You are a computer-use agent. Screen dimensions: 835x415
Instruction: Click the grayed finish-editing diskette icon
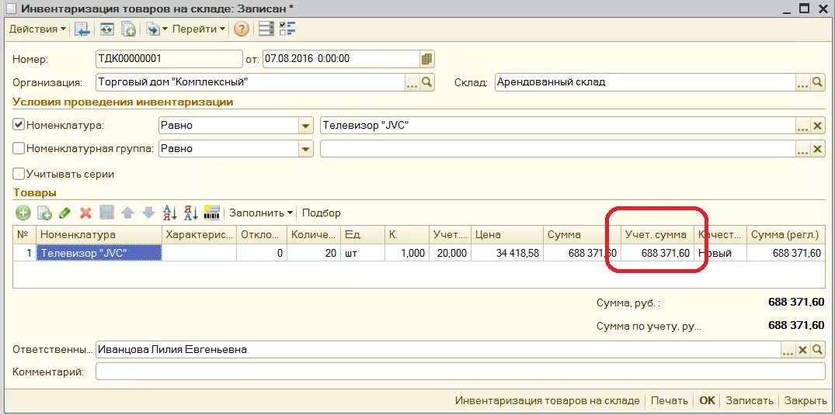coord(106,213)
